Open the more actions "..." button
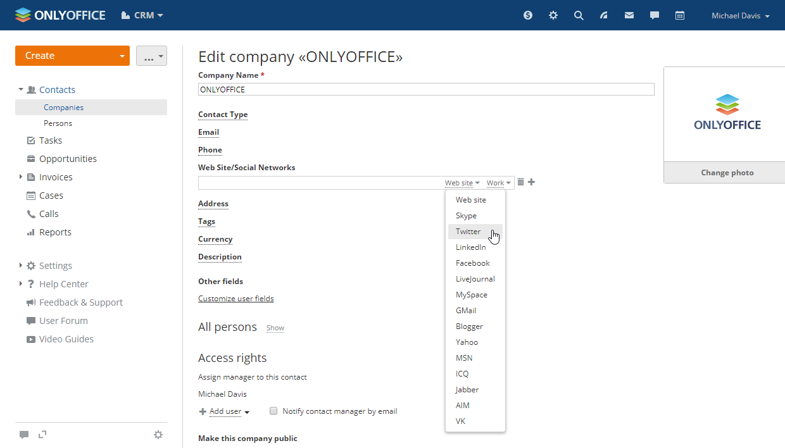The height and width of the screenshot is (448, 785). pos(151,56)
